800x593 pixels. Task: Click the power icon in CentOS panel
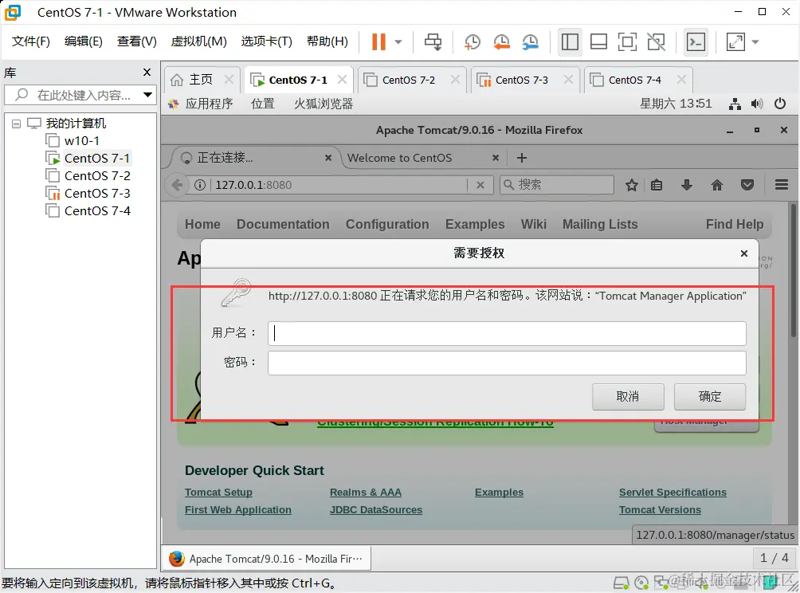click(x=779, y=104)
